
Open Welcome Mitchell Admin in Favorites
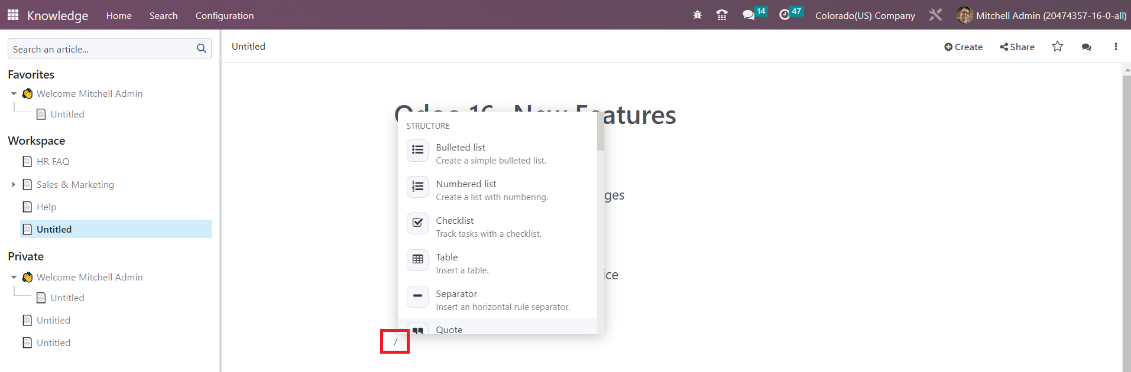(89, 93)
